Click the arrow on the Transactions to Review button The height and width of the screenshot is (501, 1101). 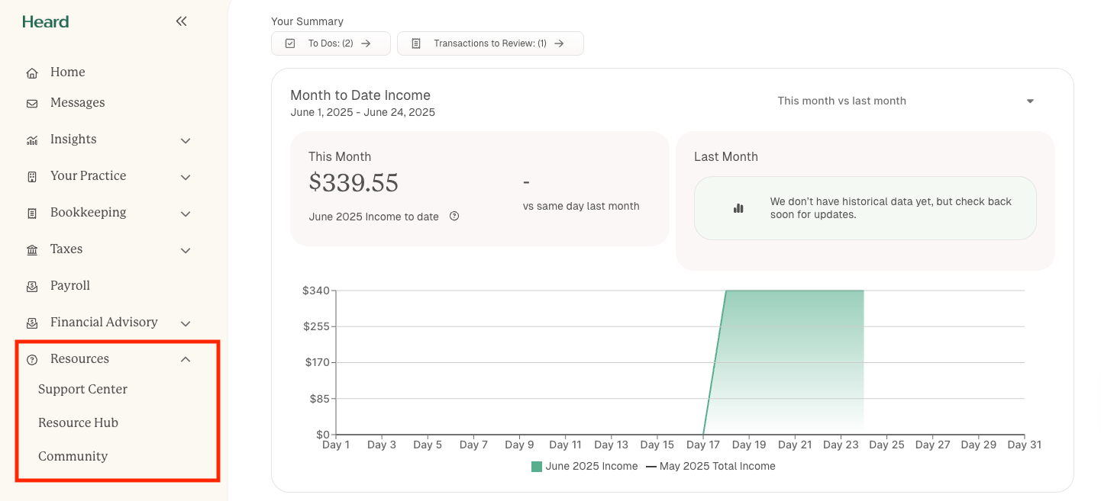[559, 43]
